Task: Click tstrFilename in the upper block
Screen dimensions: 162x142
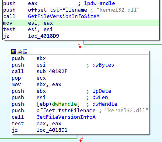Action: [x=68, y=10]
